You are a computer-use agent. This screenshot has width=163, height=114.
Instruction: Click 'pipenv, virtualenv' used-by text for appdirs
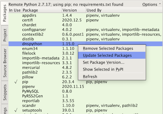tap(103, 15)
